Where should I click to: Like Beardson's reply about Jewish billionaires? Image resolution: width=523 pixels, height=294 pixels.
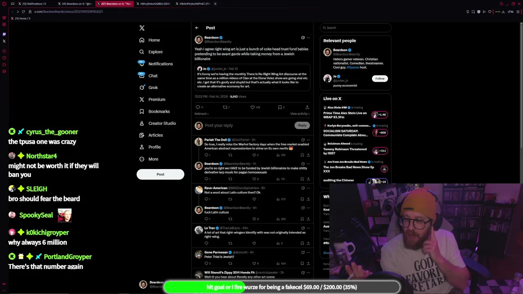[254, 179]
